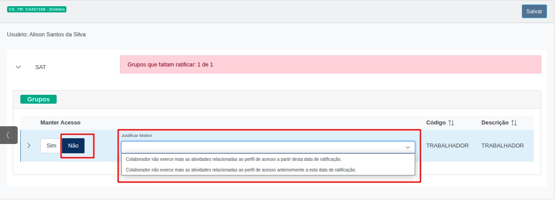Image resolution: width=555 pixels, height=206 pixels.
Task: Click the Justificar Motivo combo box field
Action: point(261,147)
